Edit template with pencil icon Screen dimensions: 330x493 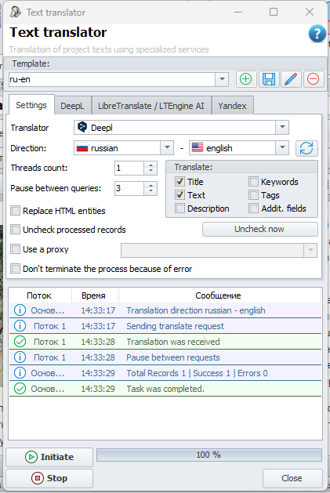tap(291, 79)
